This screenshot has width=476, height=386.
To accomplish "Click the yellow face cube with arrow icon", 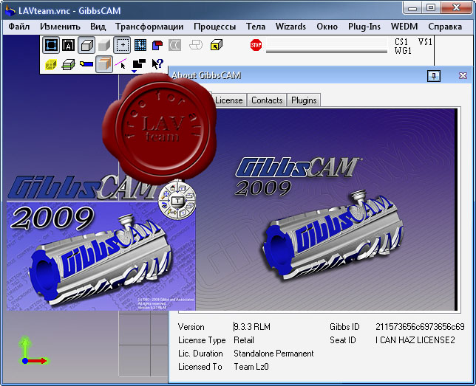I will [216, 45].
